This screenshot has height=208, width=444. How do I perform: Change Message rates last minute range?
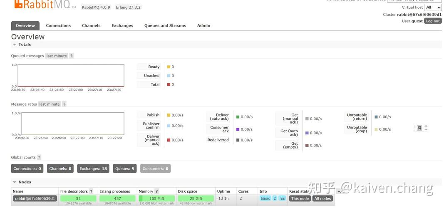[50, 104]
